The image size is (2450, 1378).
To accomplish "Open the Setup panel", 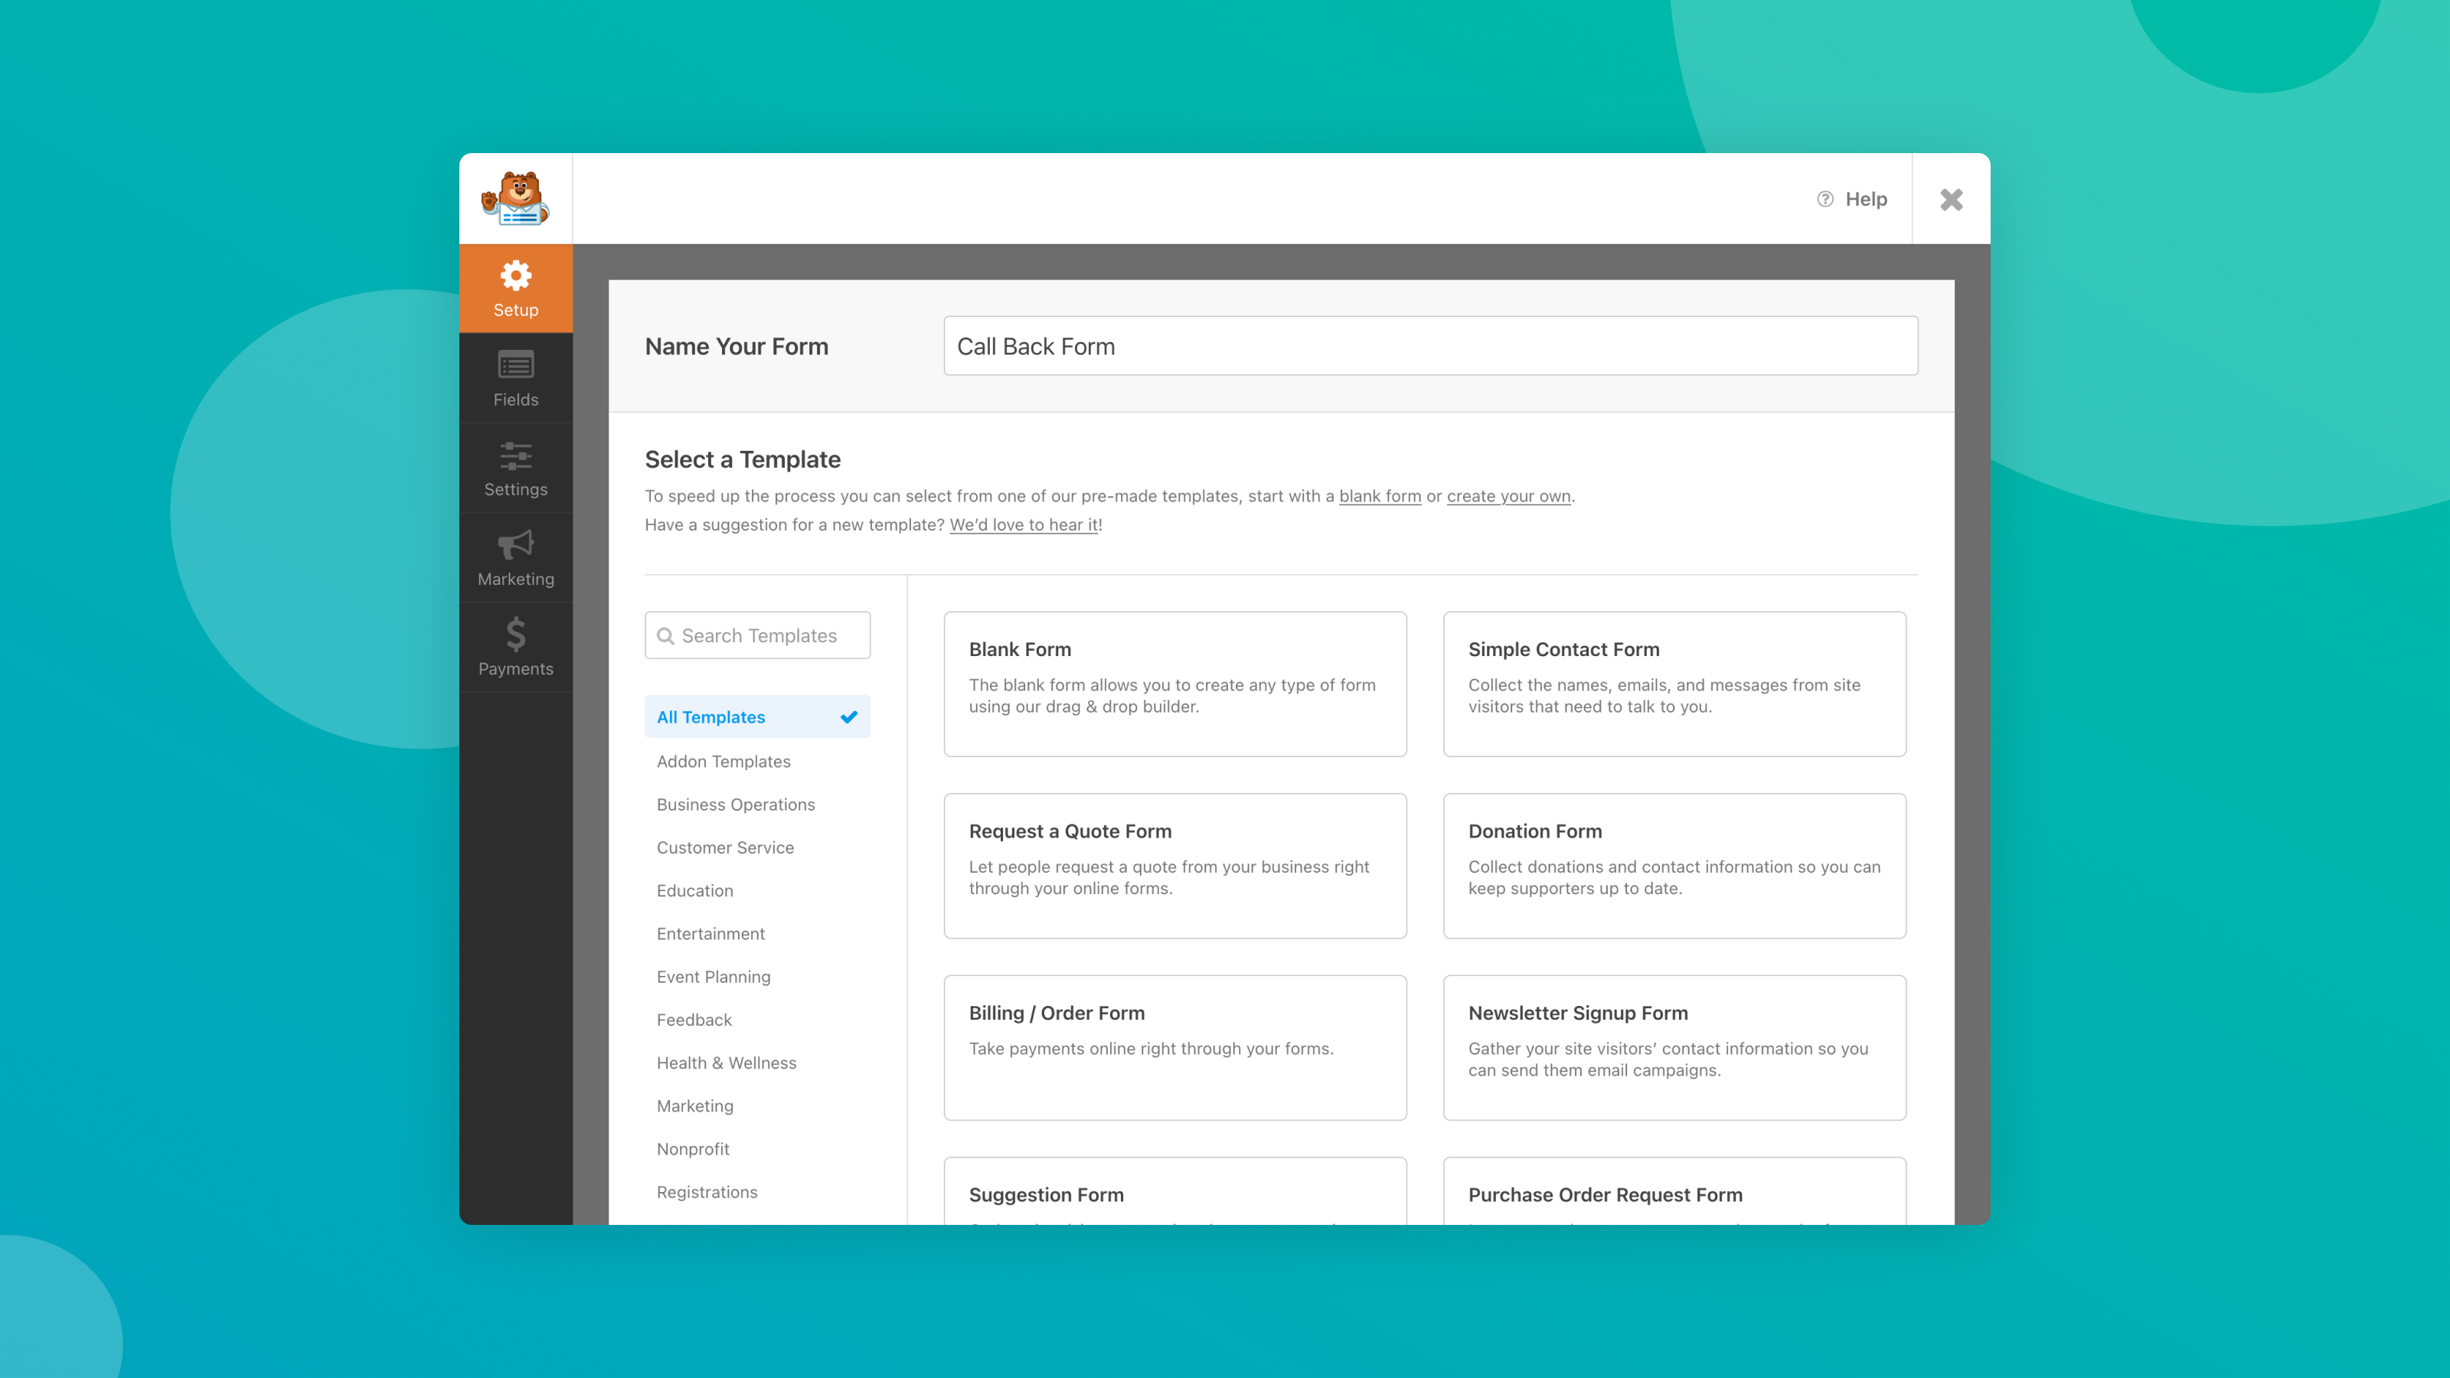I will [515, 288].
